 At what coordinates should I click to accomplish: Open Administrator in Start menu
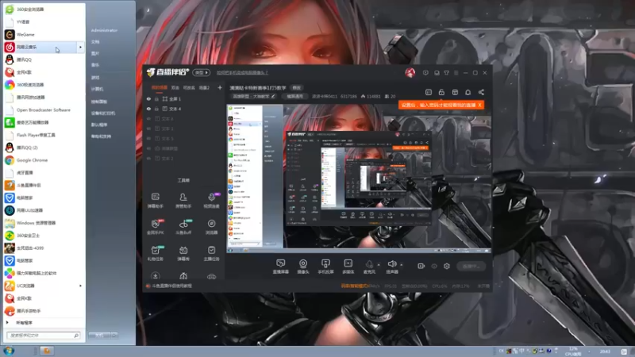(x=104, y=30)
